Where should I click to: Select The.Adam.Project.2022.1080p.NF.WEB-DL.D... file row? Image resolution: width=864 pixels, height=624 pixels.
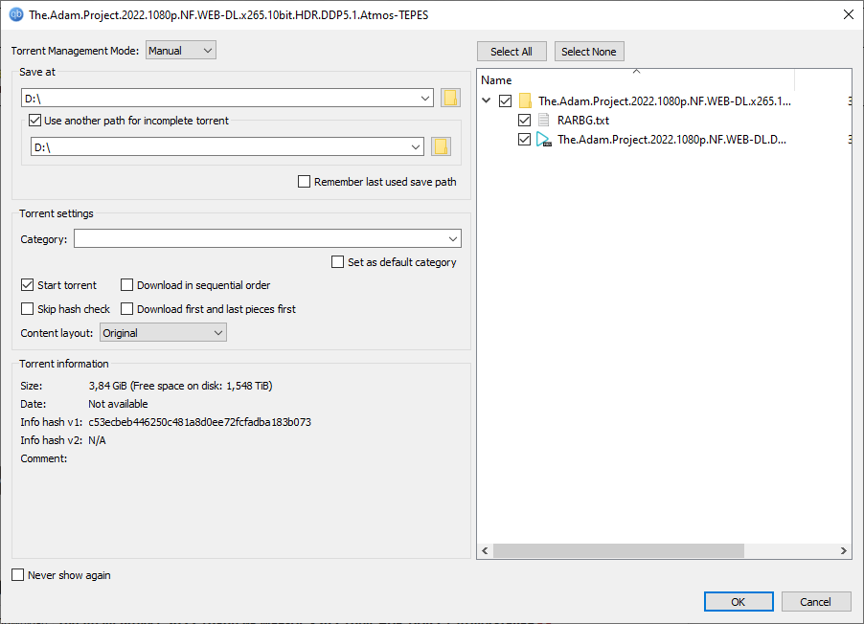pyautogui.click(x=664, y=140)
